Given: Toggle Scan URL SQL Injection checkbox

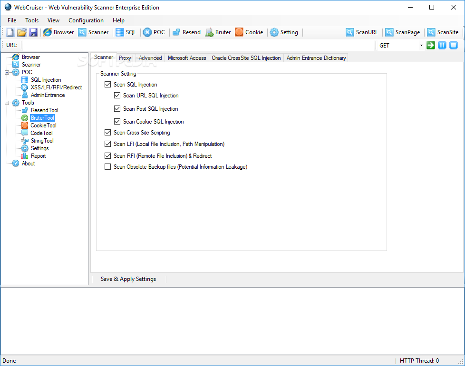Looking at the screenshot, I should click(117, 96).
